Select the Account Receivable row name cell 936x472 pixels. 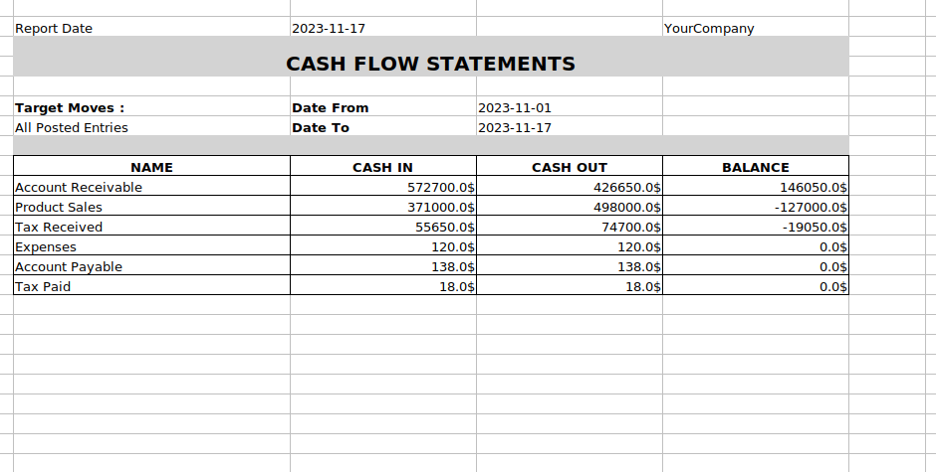coord(79,188)
